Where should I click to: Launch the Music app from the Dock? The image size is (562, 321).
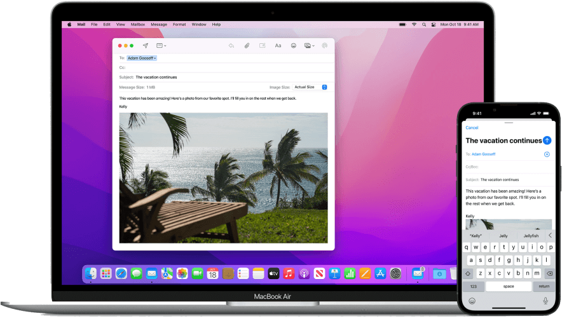(x=289, y=273)
